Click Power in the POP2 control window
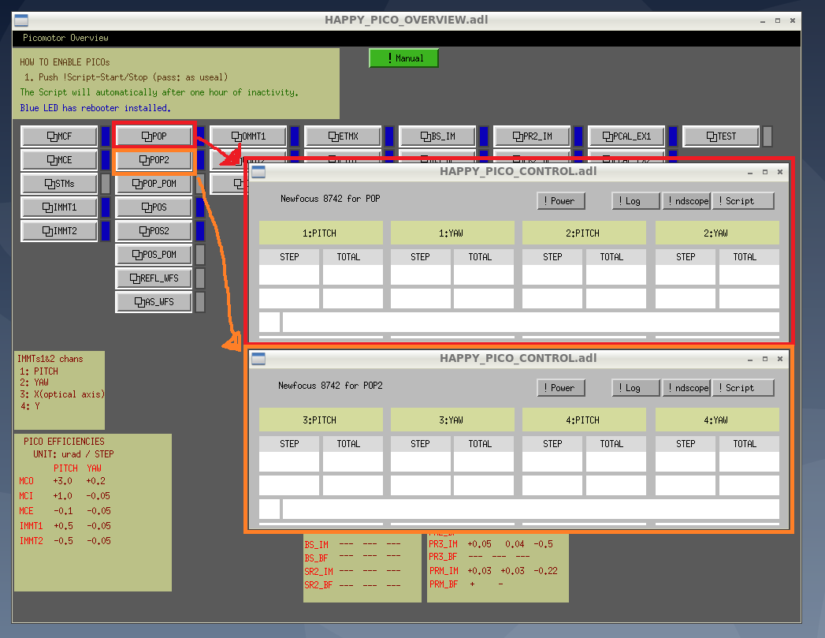Image resolution: width=825 pixels, height=638 pixels. 561,388
